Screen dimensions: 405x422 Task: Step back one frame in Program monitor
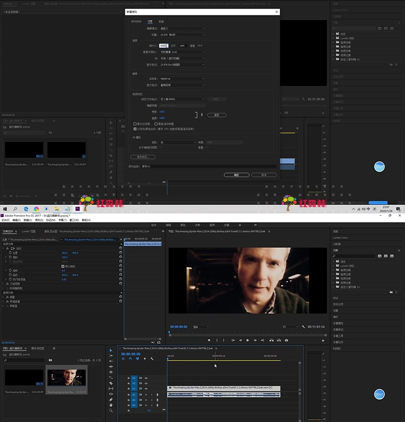click(240, 340)
